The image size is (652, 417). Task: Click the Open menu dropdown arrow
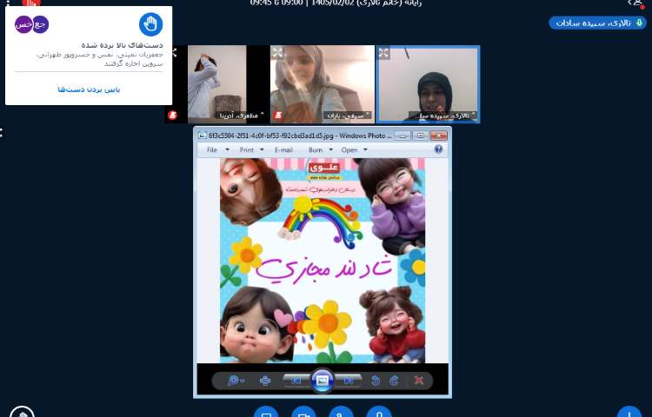tap(365, 150)
